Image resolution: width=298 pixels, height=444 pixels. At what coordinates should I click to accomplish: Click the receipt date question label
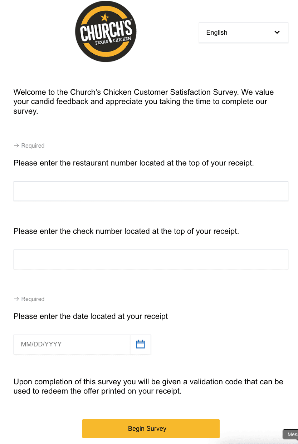(91, 316)
